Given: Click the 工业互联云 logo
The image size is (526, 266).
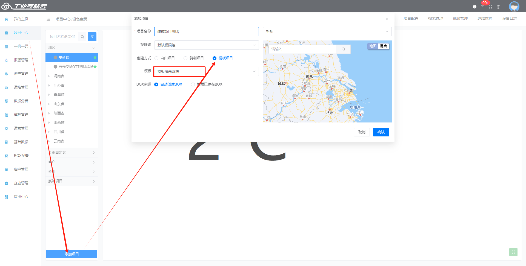Looking at the screenshot, I should (24, 6).
